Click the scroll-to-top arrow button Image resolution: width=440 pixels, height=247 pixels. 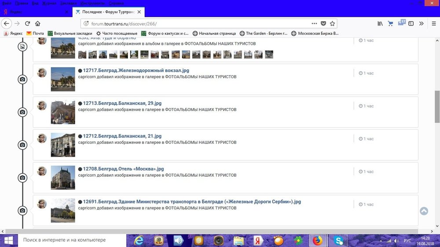(x=424, y=211)
